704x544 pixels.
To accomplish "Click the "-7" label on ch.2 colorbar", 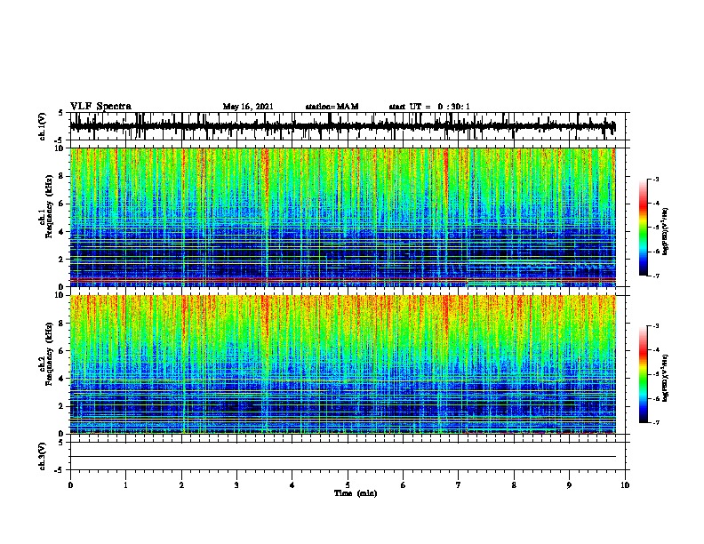I will [655, 423].
